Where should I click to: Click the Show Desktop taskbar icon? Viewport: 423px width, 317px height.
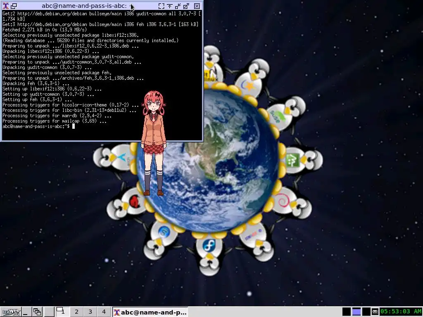pos(26,312)
